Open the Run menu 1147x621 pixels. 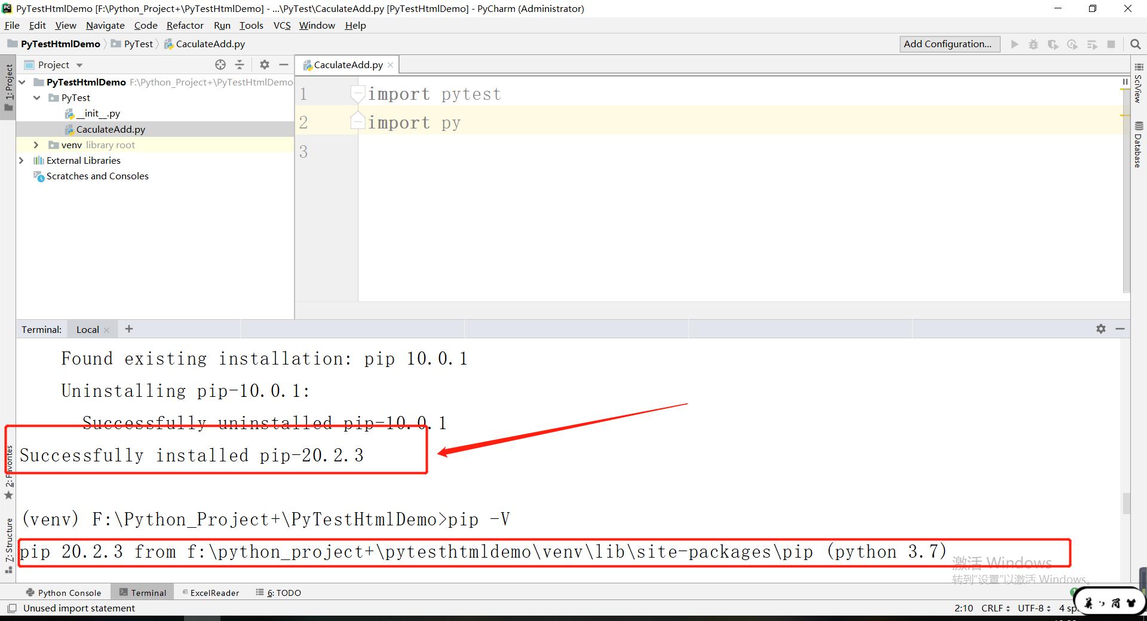click(x=222, y=25)
